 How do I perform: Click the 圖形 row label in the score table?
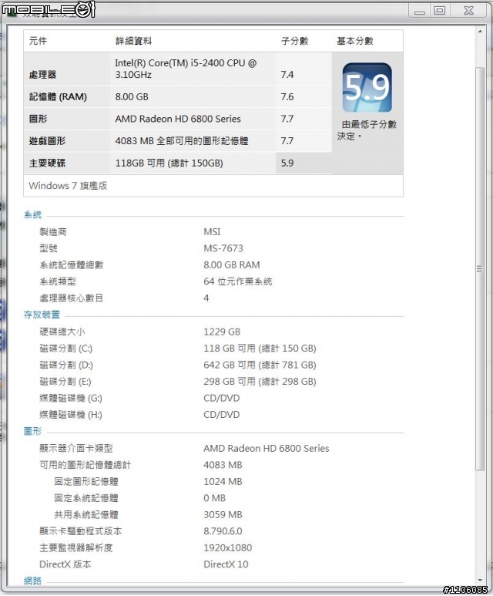click(38, 119)
